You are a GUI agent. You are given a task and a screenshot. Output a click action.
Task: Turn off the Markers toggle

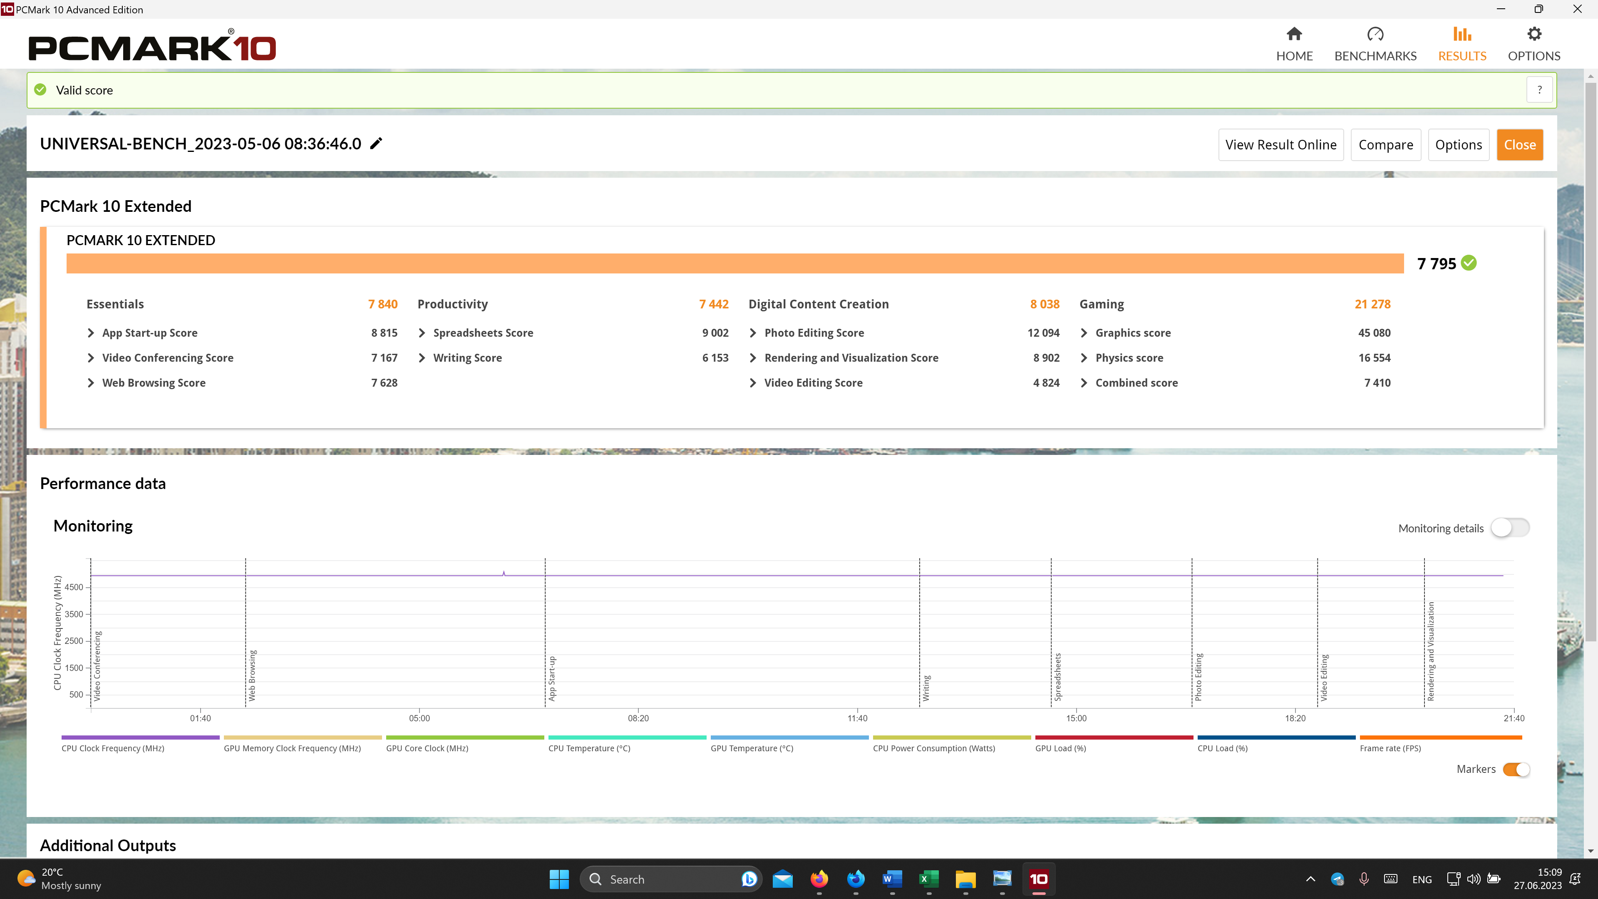1516,769
